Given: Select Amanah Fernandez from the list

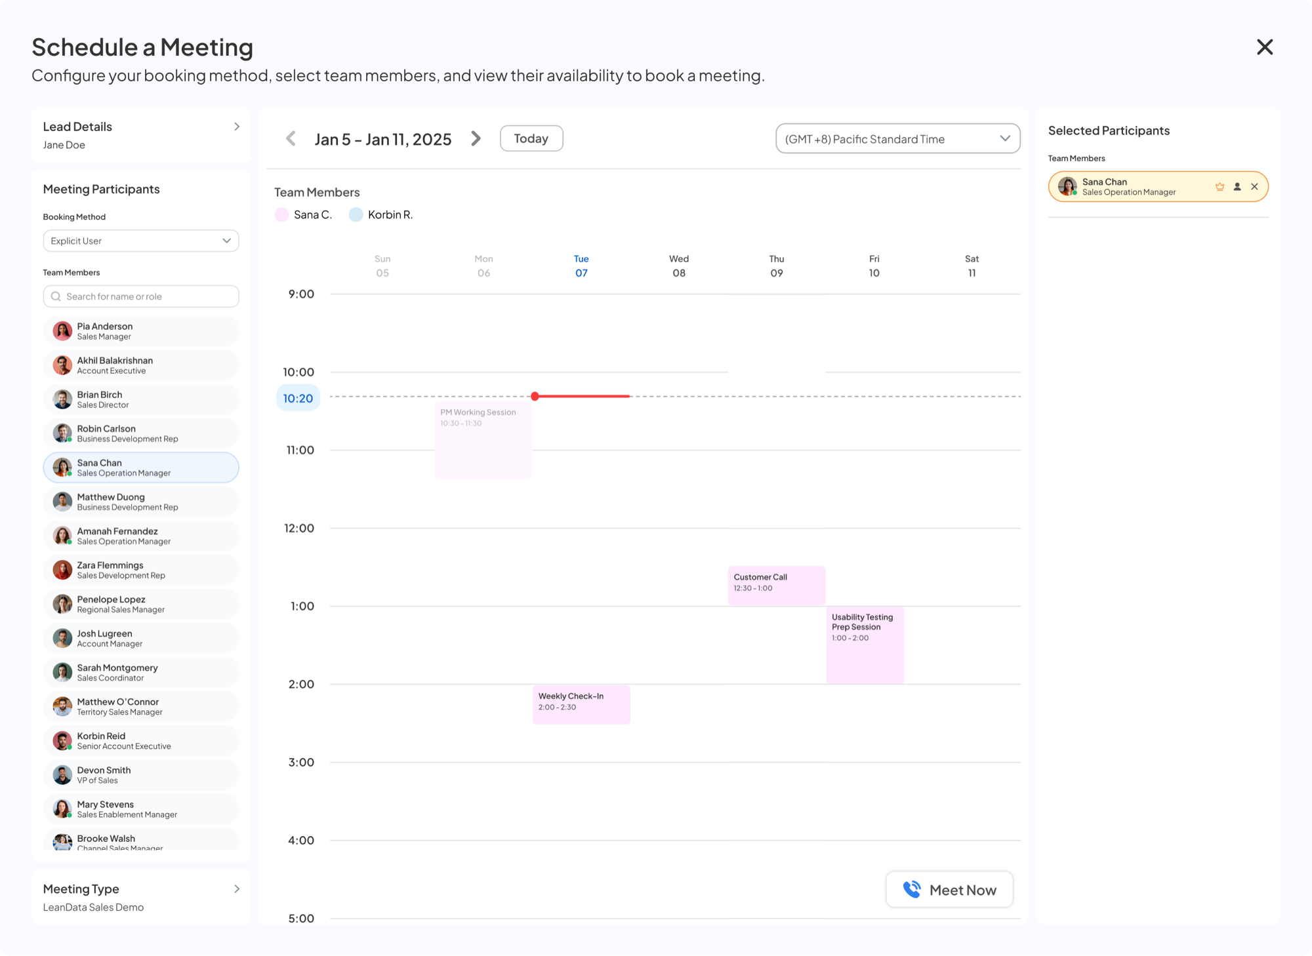Looking at the screenshot, I should [x=141, y=536].
